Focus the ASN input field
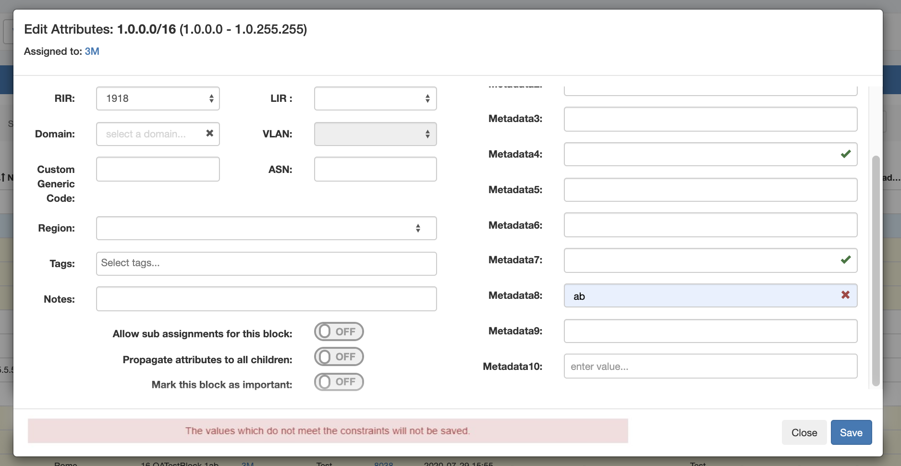Viewport: 901px width, 466px height. 375,169
